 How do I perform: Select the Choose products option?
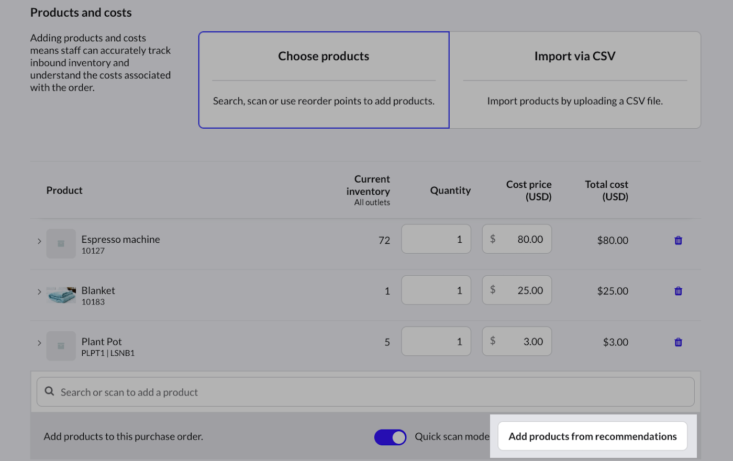(324, 80)
